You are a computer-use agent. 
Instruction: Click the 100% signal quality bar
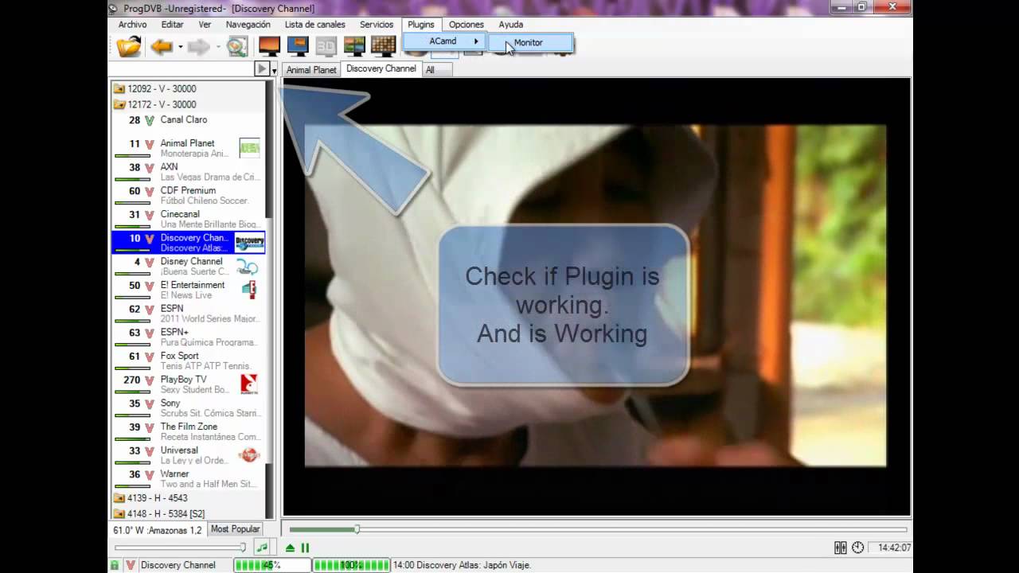tap(351, 565)
